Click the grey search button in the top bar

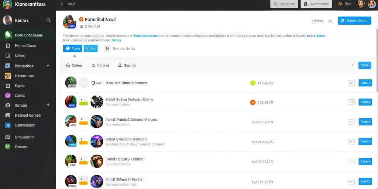(284, 4)
